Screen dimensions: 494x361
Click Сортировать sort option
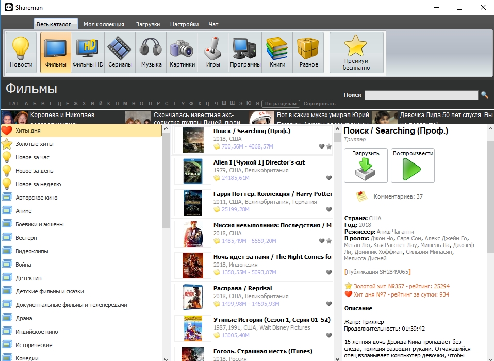[319, 103]
